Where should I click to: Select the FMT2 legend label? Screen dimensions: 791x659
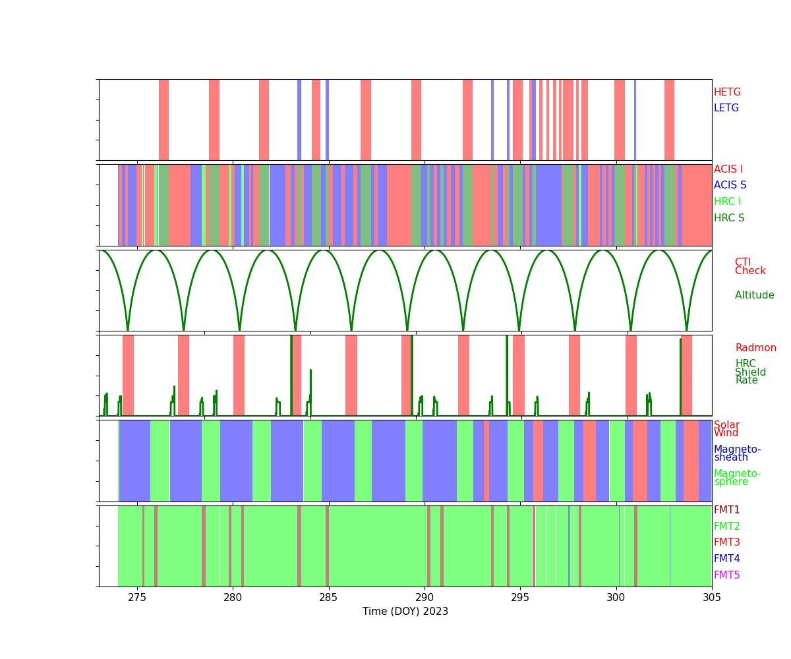(x=726, y=527)
